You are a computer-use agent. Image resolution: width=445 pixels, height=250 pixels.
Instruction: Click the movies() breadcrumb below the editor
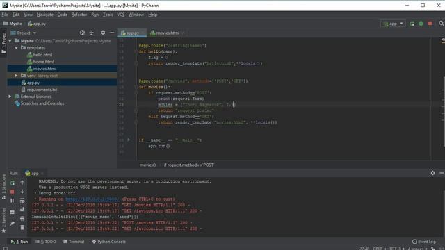pyautogui.click(x=147, y=165)
